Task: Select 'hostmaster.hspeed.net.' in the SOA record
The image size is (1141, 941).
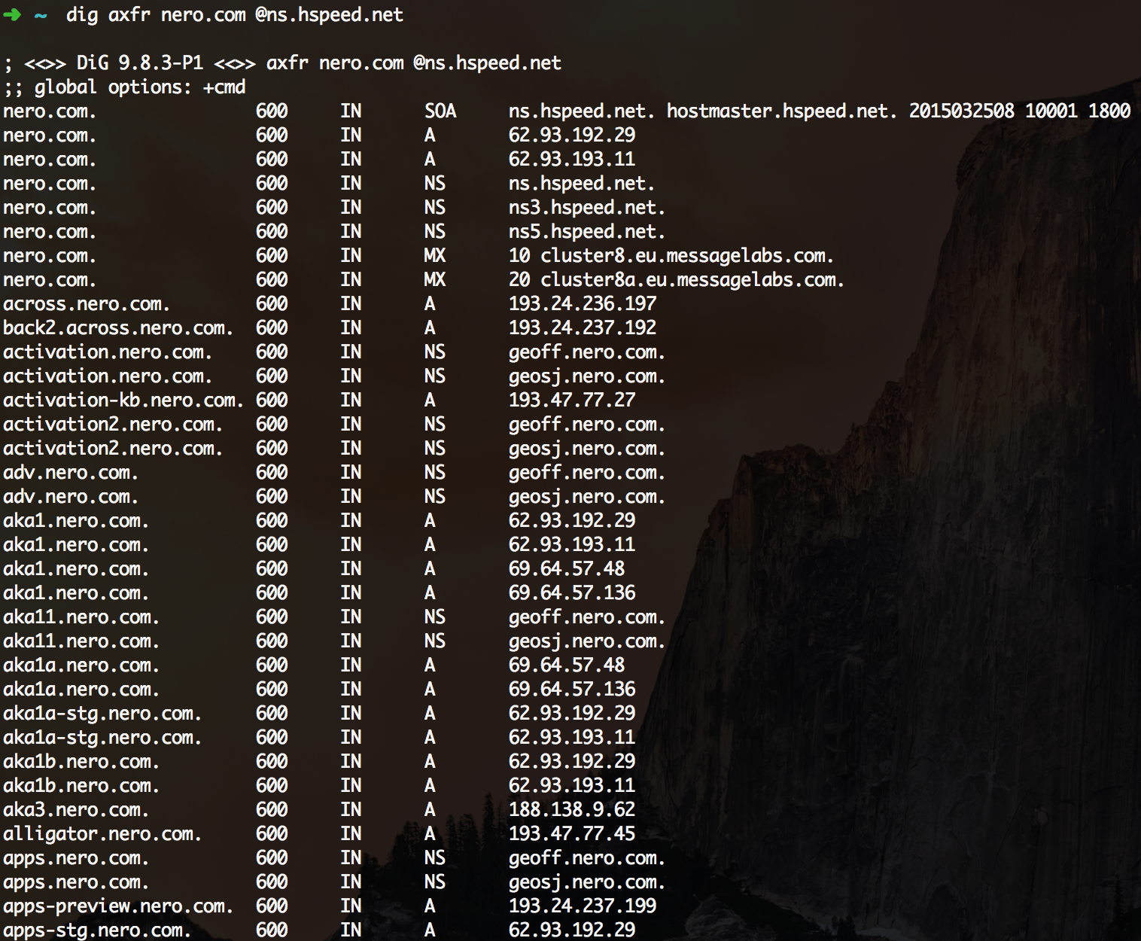Action: [782, 111]
